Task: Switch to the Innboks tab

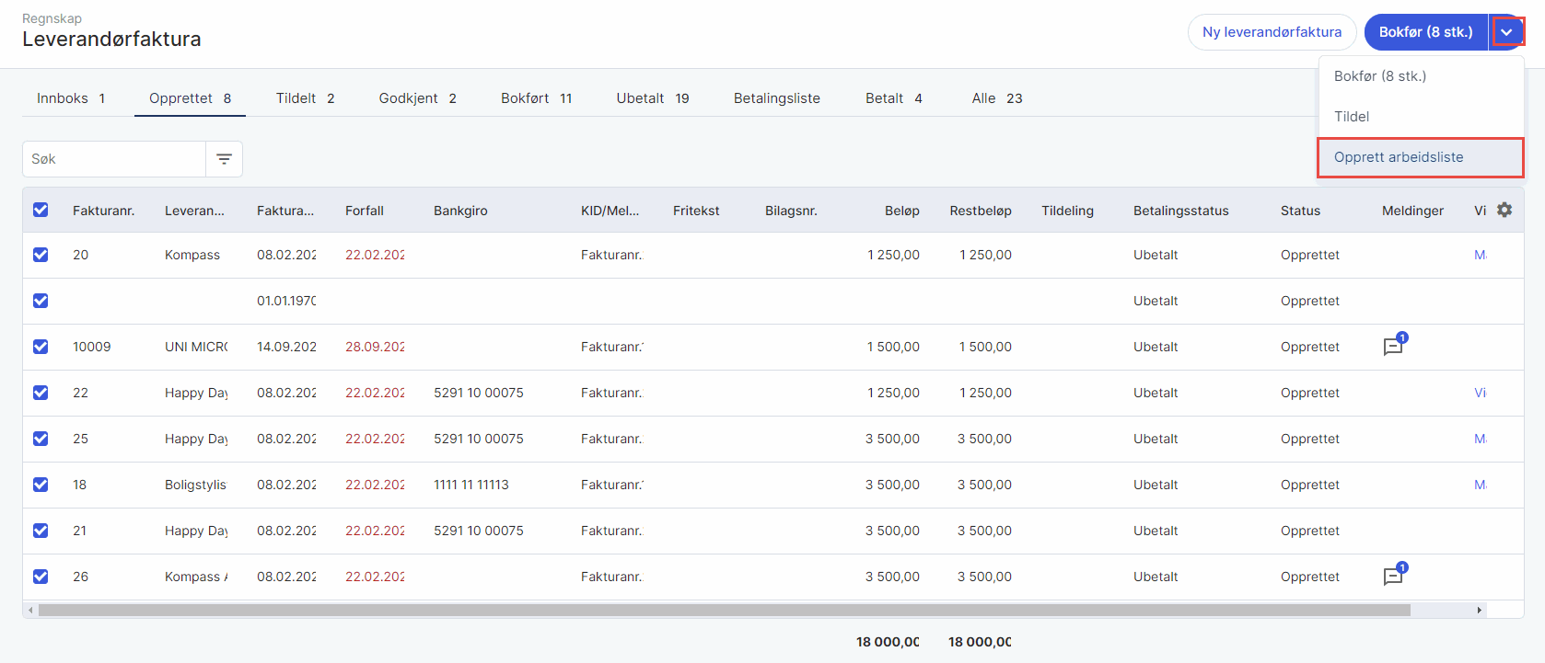Action: tap(71, 98)
